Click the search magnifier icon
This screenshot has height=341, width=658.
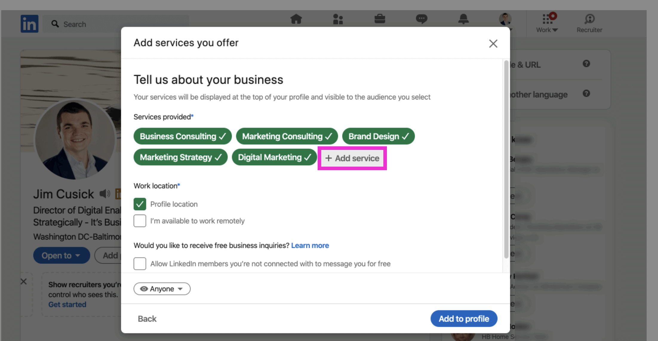click(55, 24)
